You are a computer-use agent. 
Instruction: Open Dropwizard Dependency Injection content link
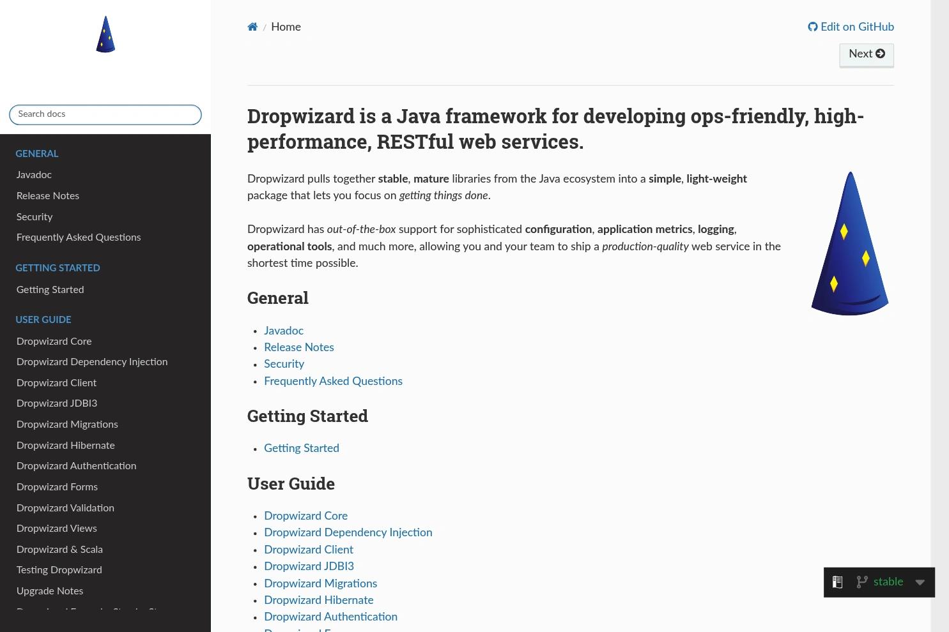[348, 532]
